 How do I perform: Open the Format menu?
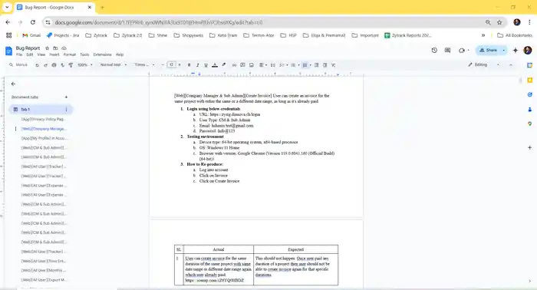[70, 54]
